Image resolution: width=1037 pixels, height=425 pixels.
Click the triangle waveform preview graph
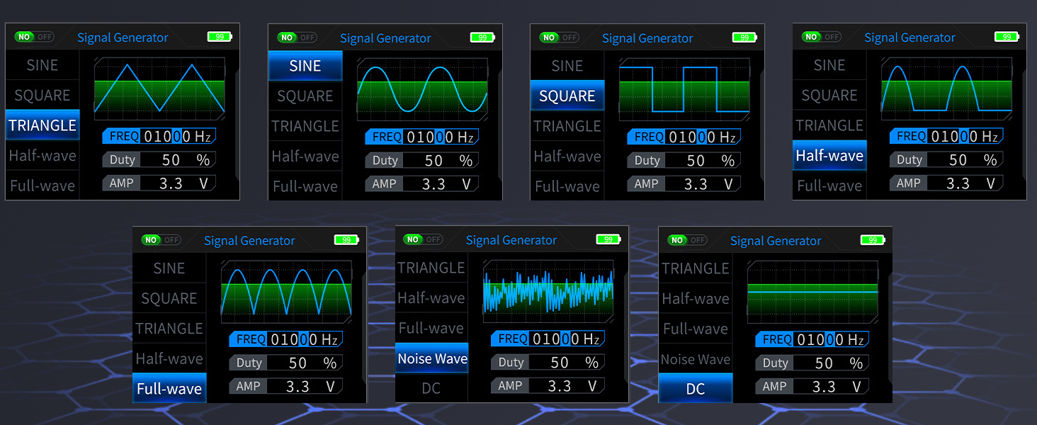pos(159,88)
